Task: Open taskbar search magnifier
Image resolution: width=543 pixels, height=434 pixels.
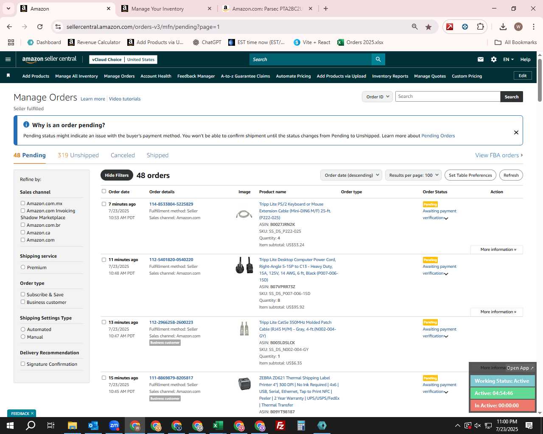Action: point(31,426)
